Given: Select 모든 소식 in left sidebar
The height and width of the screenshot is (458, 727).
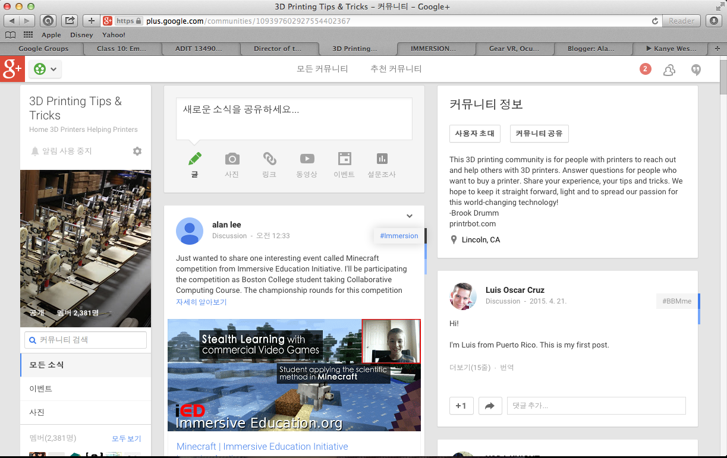Looking at the screenshot, I should [x=86, y=365].
